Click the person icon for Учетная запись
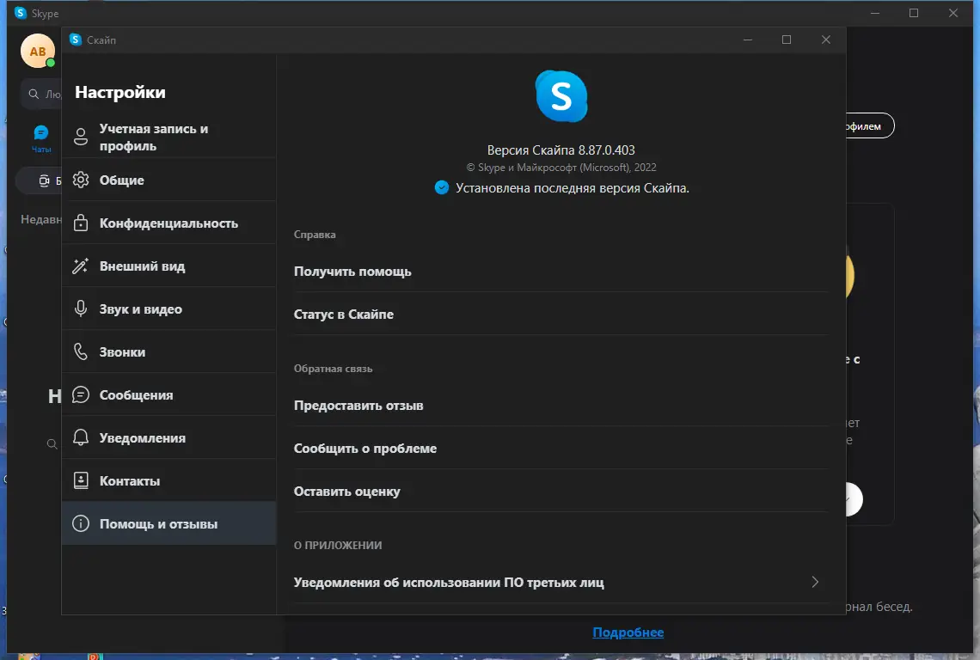The image size is (980, 660). point(81,136)
